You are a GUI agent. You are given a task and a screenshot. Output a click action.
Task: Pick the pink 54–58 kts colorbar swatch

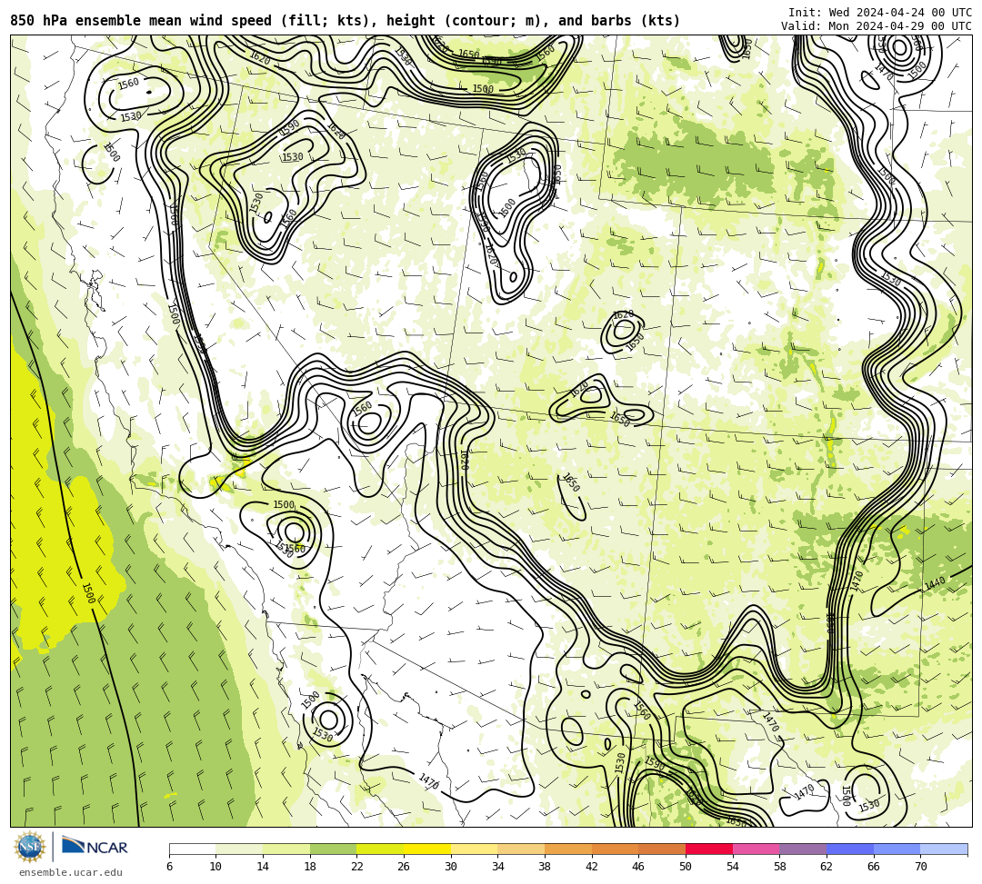[756, 849]
